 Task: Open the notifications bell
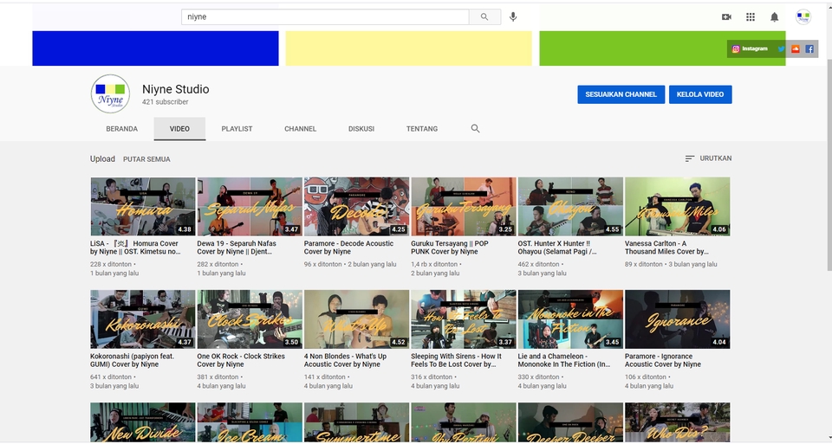point(774,17)
